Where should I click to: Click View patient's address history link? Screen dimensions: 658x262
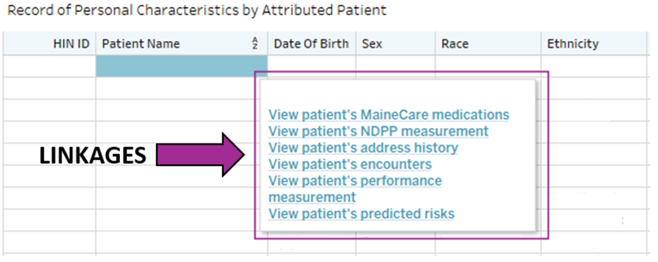click(363, 148)
